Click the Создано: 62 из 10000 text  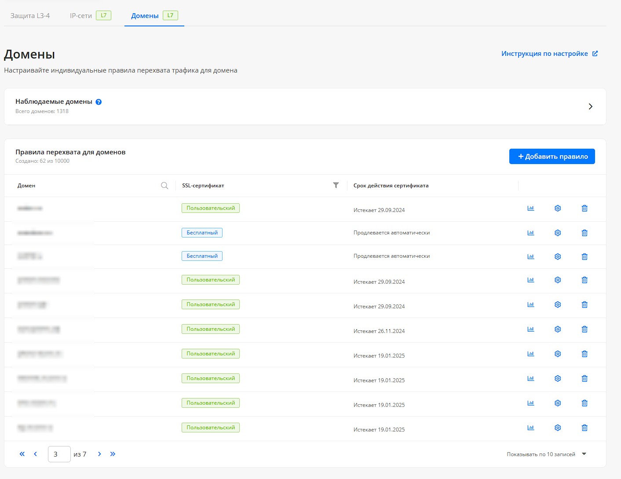[x=42, y=161]
